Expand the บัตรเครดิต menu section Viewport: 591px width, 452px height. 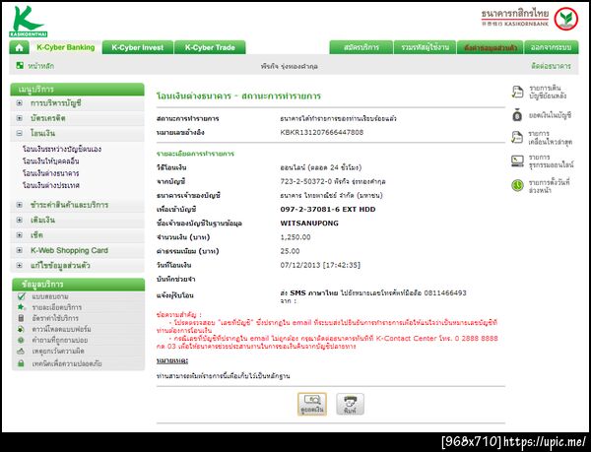pyautogui.click(x=20, y=118)
